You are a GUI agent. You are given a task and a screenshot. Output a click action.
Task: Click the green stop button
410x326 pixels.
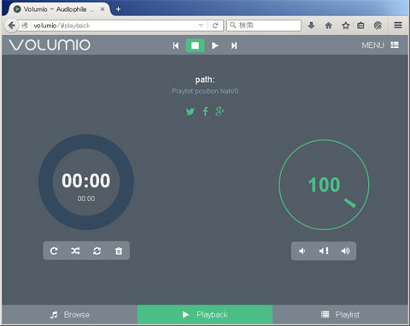195,45
